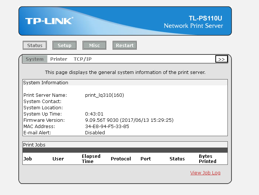
Task: Click the Port column header
Action: tap(146, 159)
